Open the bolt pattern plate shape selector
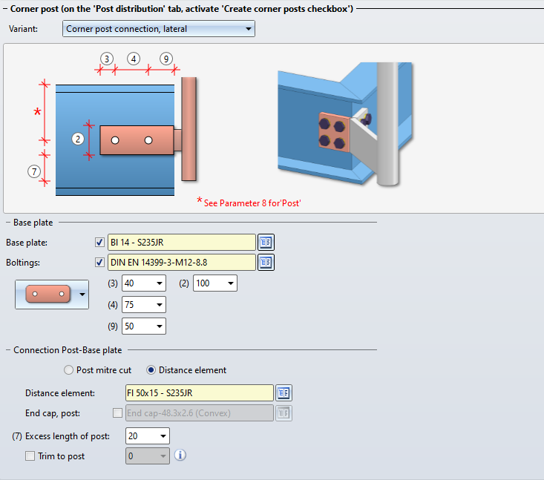Viewport: 544px width, 480px height. point(52,294)
